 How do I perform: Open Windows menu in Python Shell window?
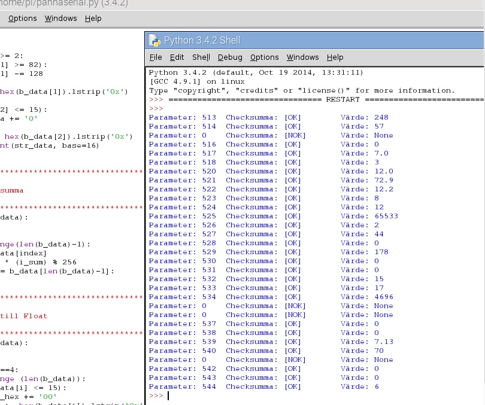302,57
